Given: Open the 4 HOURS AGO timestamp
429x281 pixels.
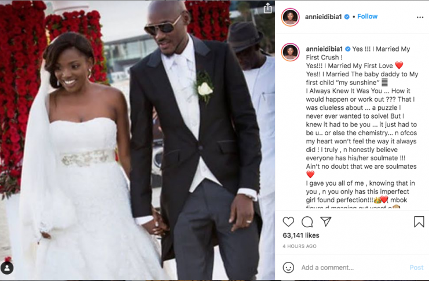Looking at the screenshot, I should coord(299,246).
